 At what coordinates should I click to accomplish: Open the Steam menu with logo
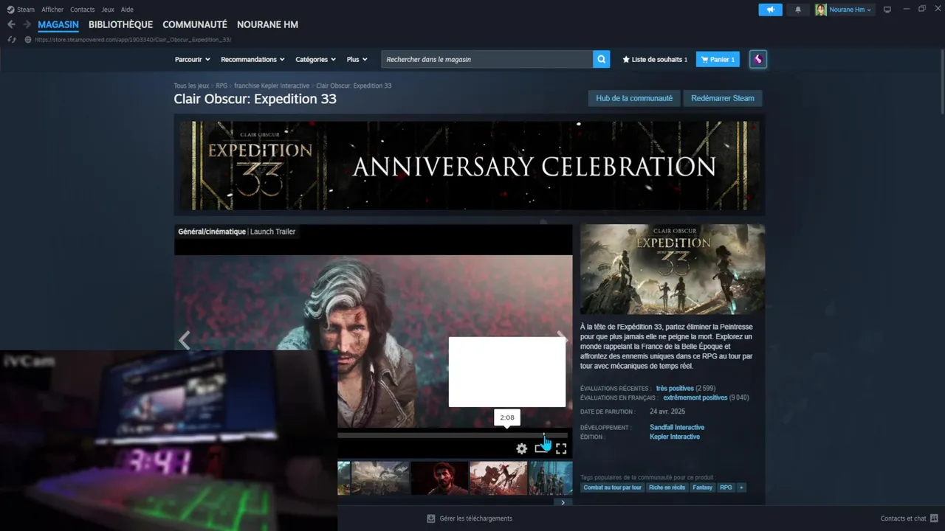tap(21, 10)
